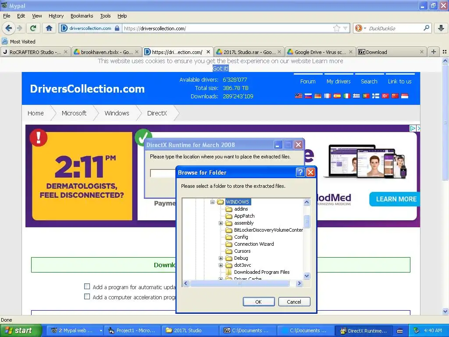Open the My drivers link
The width and height of the screenshot is (449, 337).
click(x=339, y=81)
